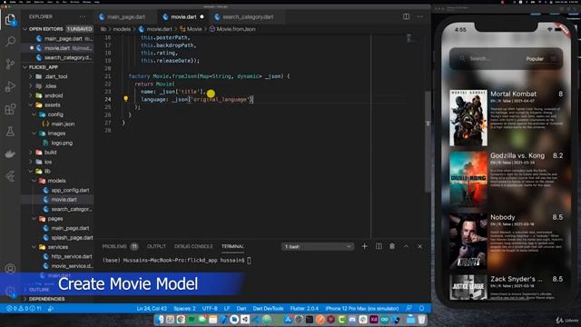This screenshot has width=581, height=327.
Task: Open the OUTPUT panel tab
Action: [x=156, y=246]
